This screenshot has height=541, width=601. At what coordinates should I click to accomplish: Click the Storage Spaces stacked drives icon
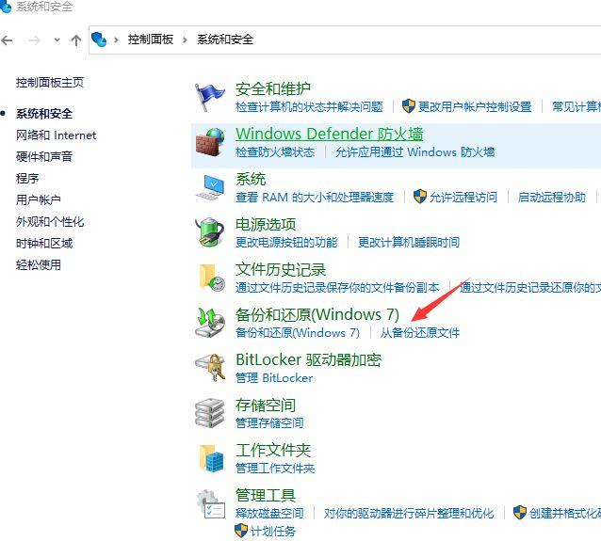pyautogui.click(x=209, y=413)
